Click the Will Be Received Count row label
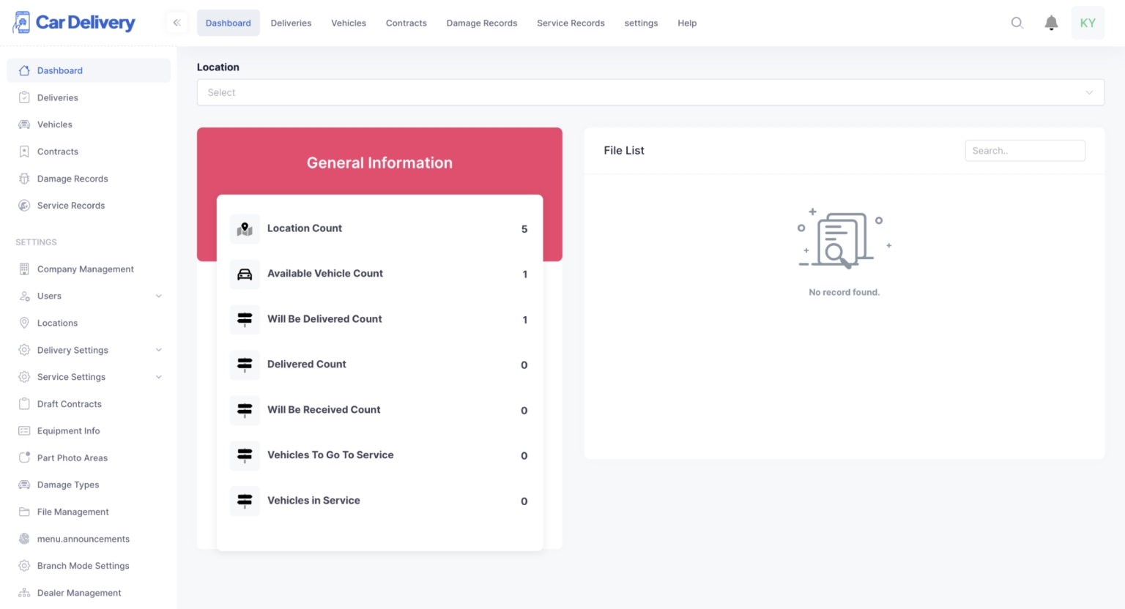1125x609 pixels. 324,410
